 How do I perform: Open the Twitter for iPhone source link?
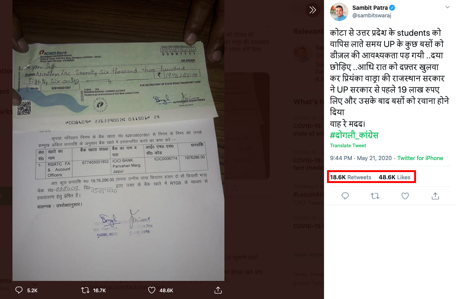tap(420, 158)
